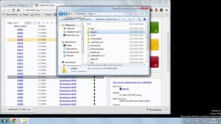Click the red Chrome extension icon
This screenshot has width=221, height=124.
156,10
